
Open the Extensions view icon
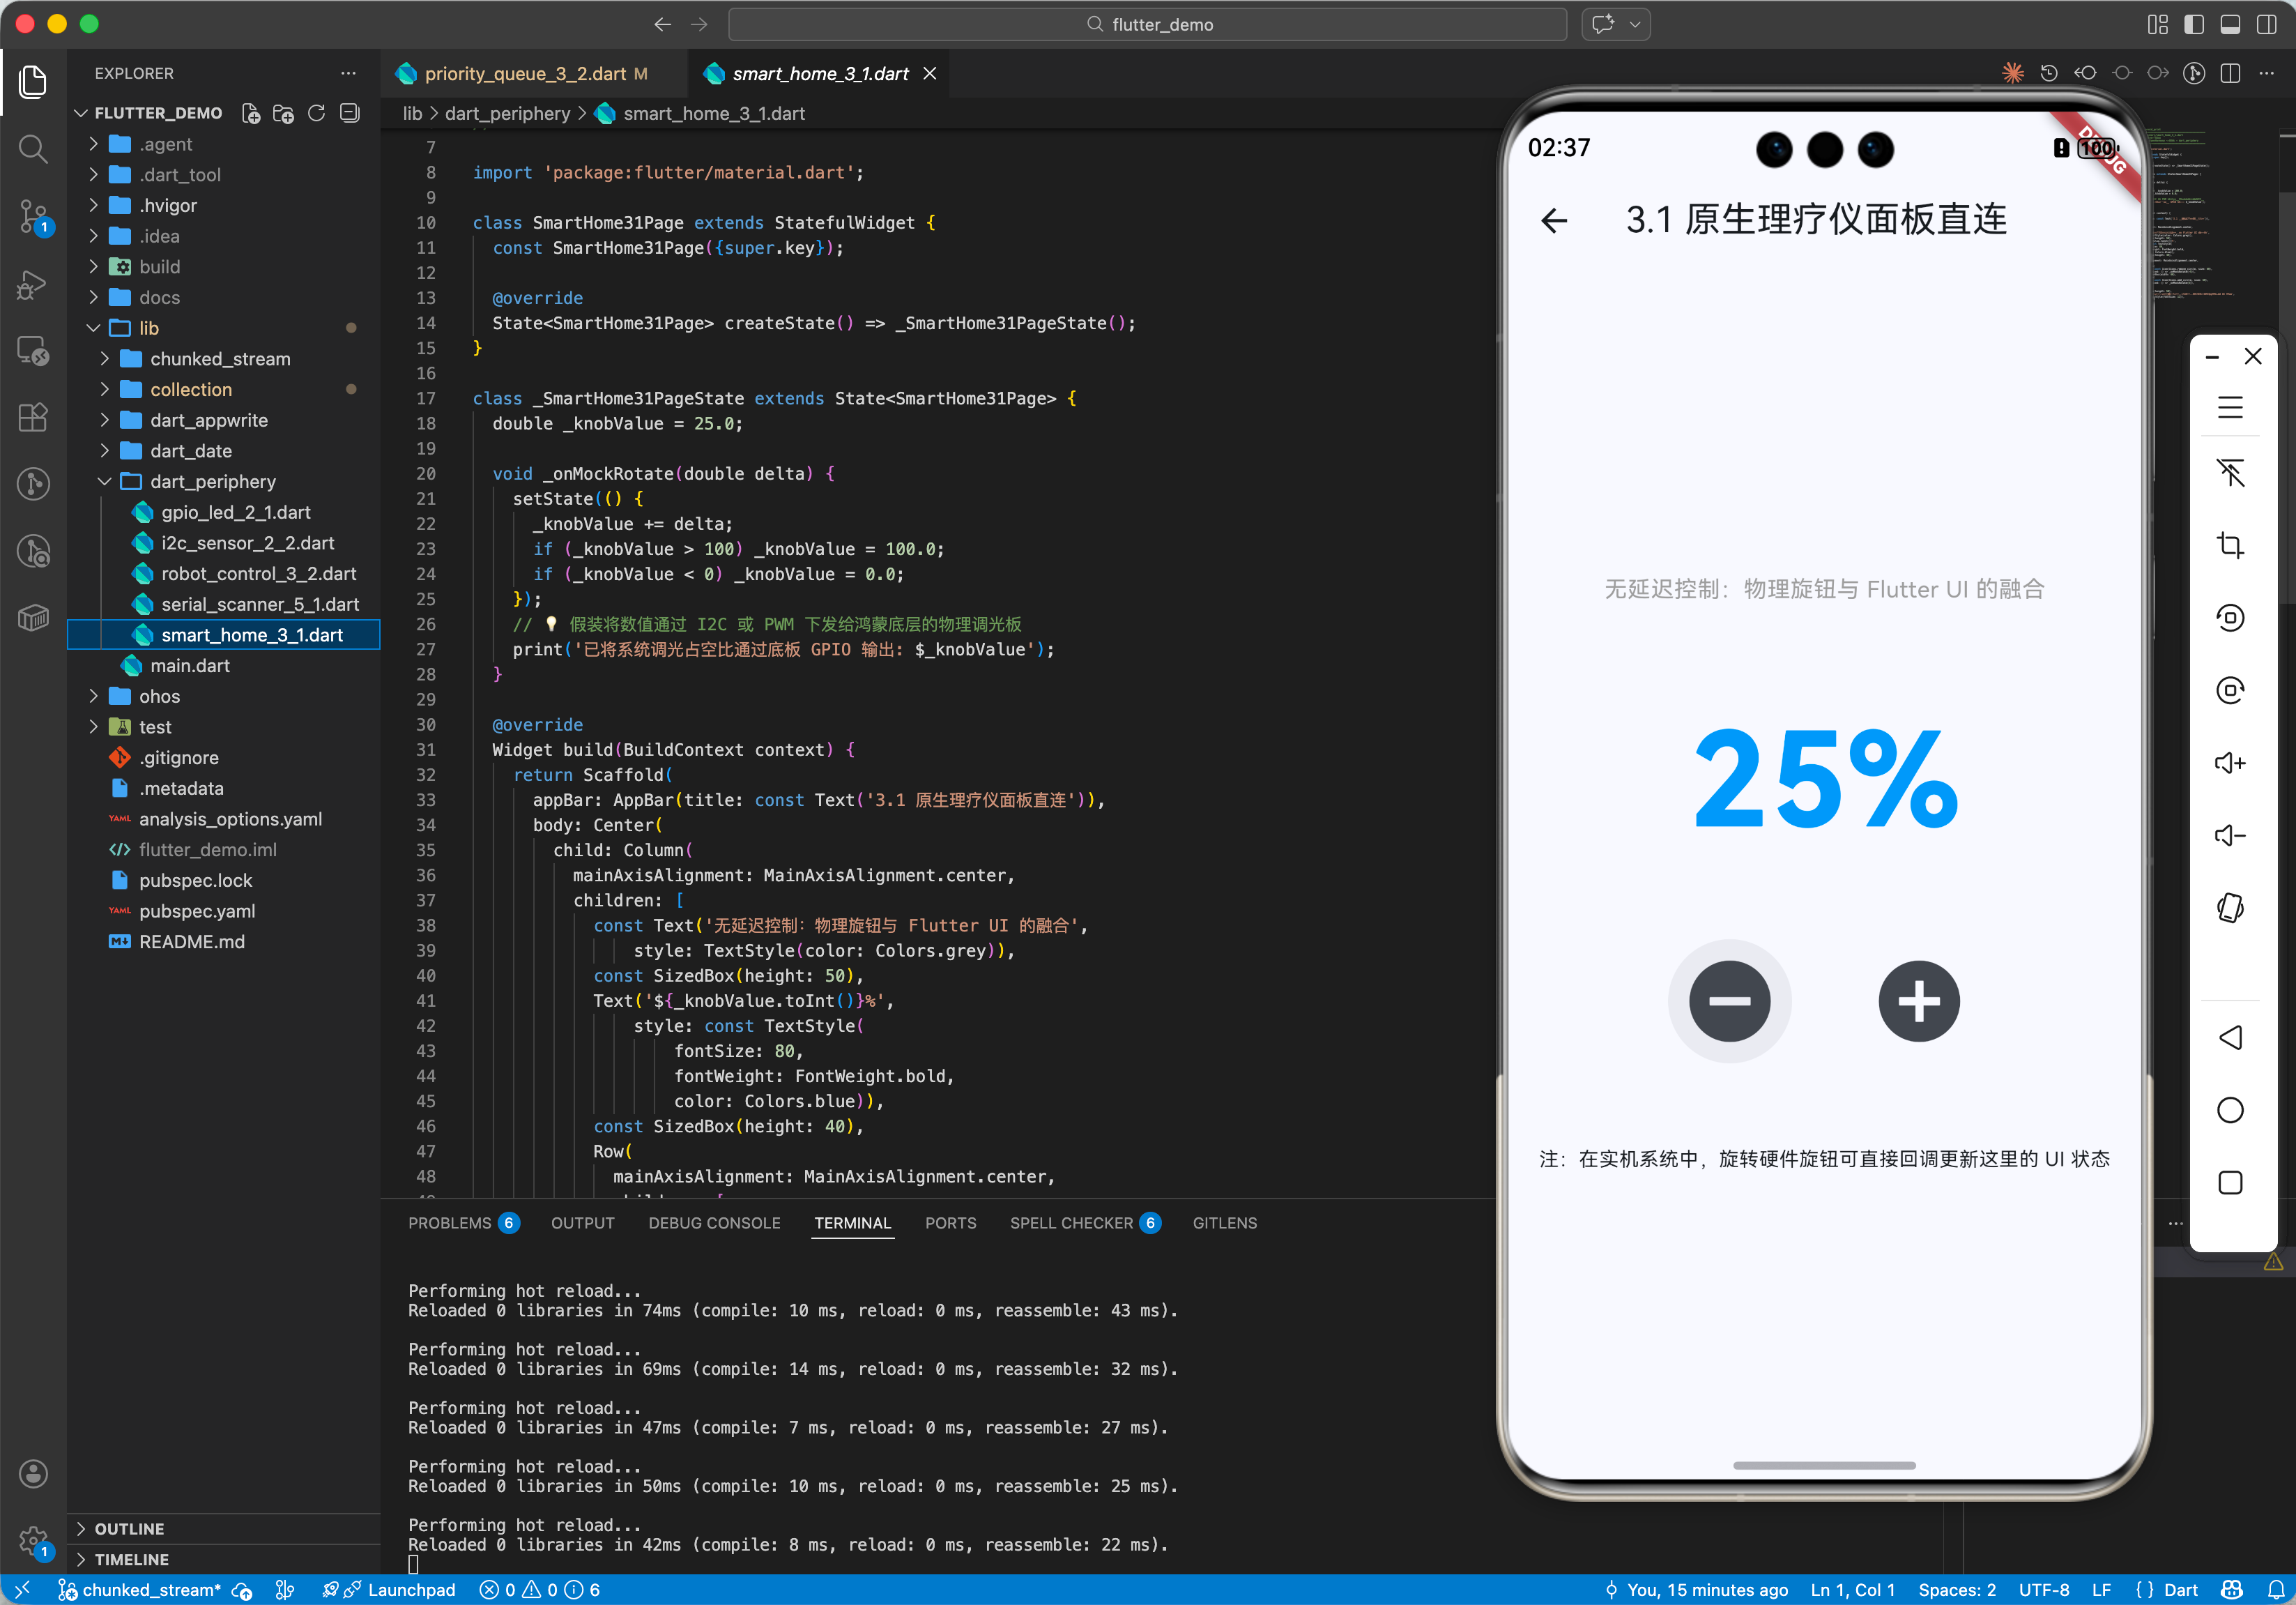33,417
